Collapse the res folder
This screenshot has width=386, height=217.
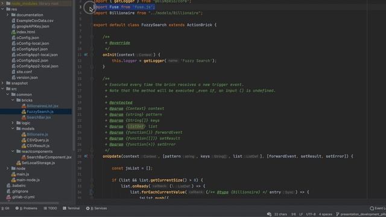tap(2, 9)
